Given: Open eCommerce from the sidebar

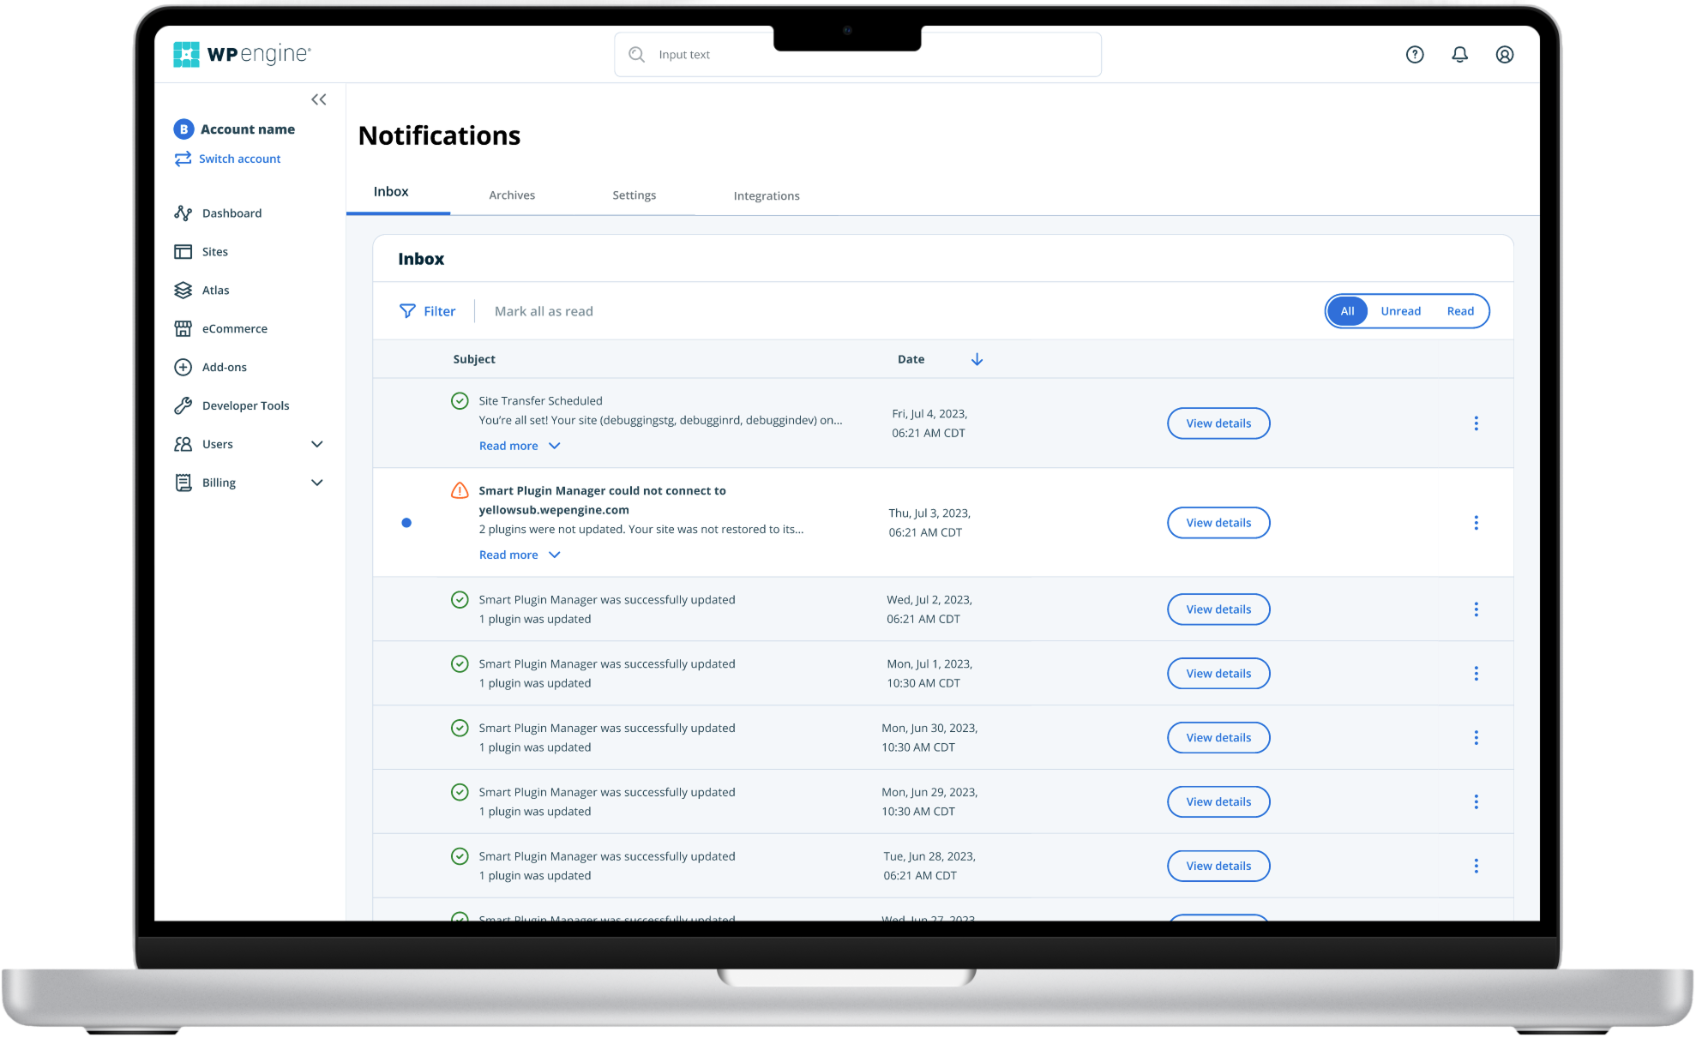Looking at the screenshot, I should tap(234, 328).
